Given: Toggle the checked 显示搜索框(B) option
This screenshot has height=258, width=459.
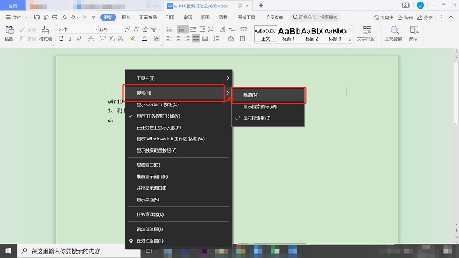Looking at the screenshot, I should pyautogui.click(x=256, y=118).
